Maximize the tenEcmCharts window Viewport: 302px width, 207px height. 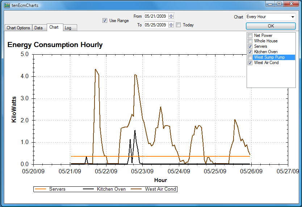point(279,4)
